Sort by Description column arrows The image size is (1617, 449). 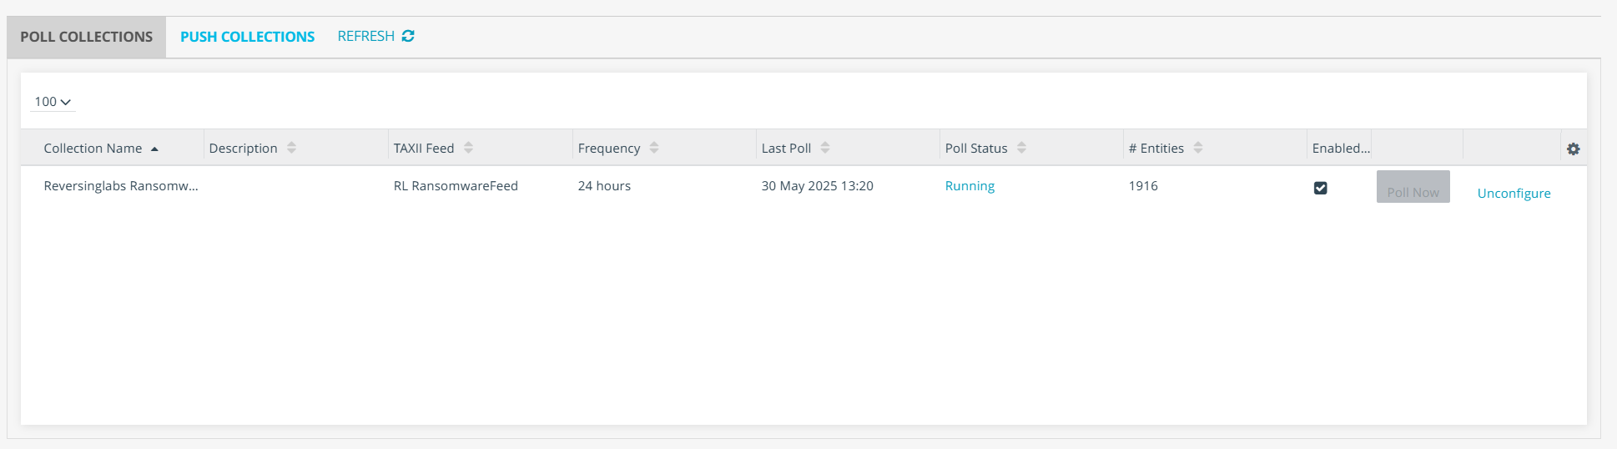click(291, 148)
